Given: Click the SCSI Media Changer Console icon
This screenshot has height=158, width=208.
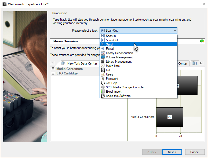Looking at the screenshot, I should coord(103,87).
